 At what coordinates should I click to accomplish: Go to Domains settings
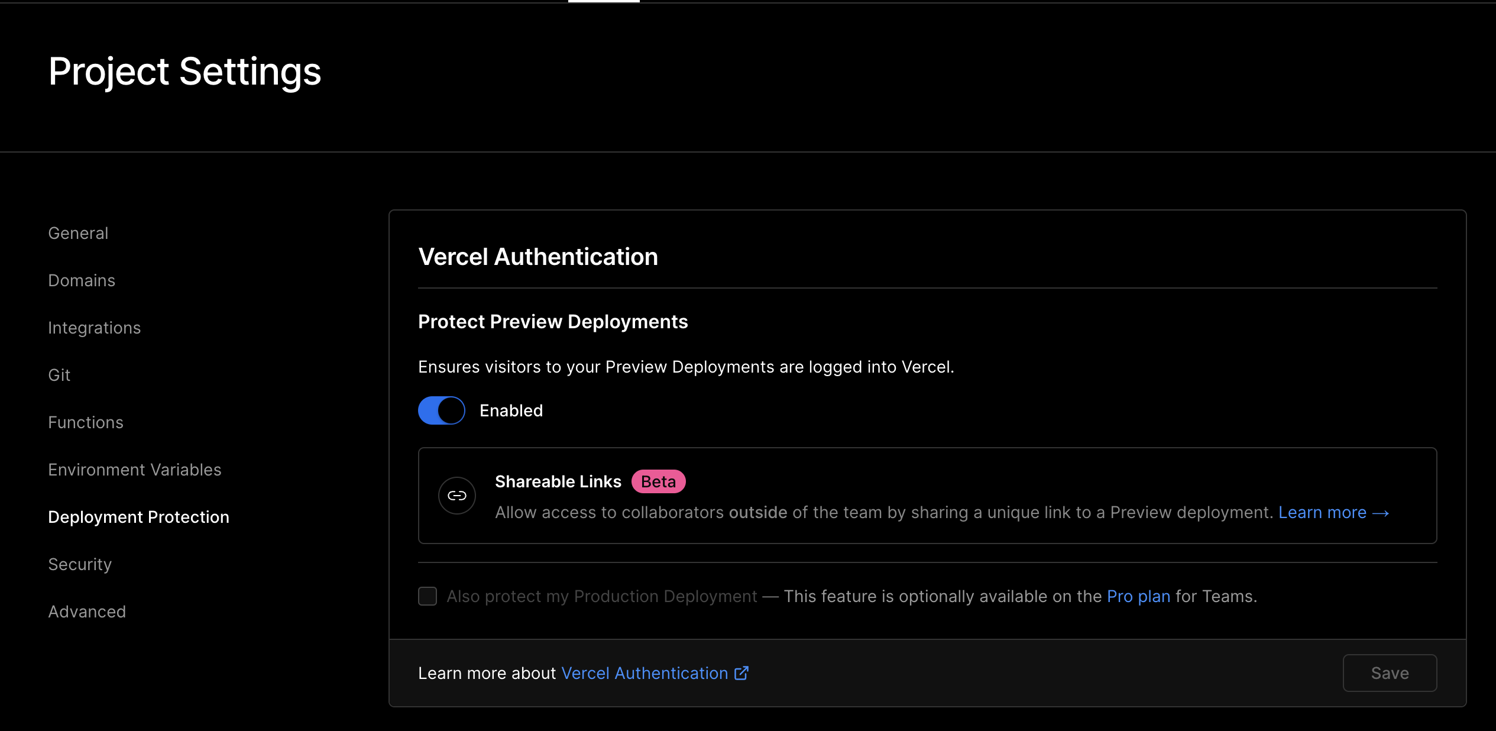82,280
